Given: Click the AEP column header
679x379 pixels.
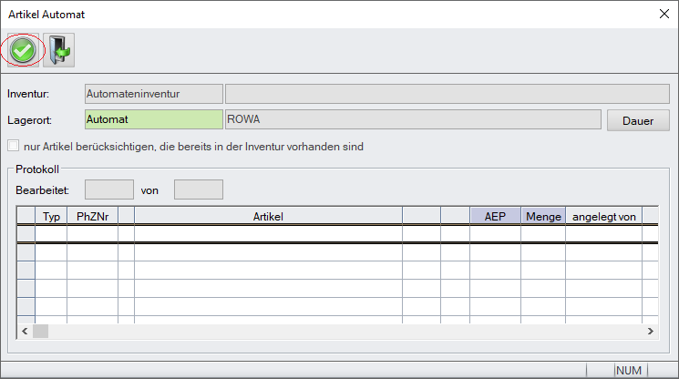Looking at the screenshot, I should 495,216.
